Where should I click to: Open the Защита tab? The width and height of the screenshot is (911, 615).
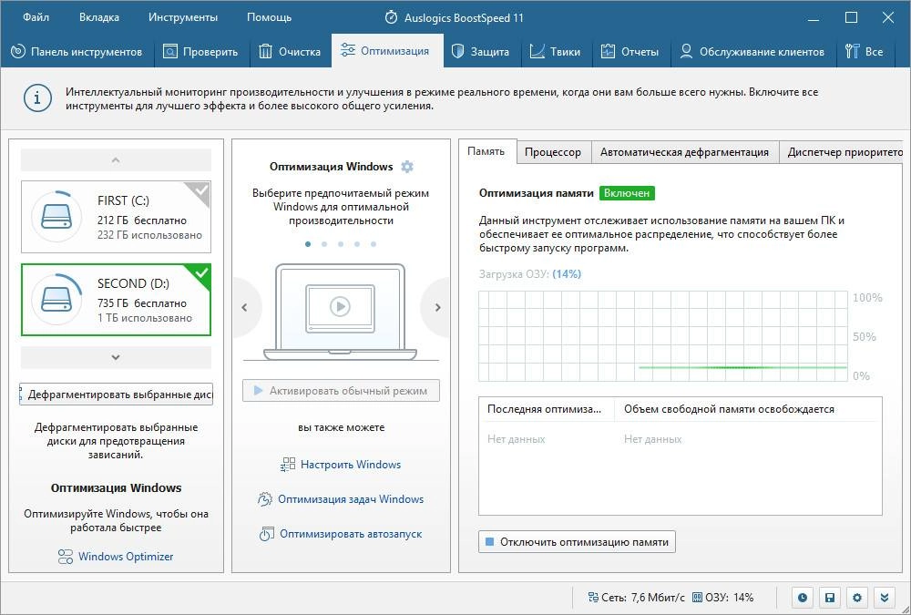point(480,52)
